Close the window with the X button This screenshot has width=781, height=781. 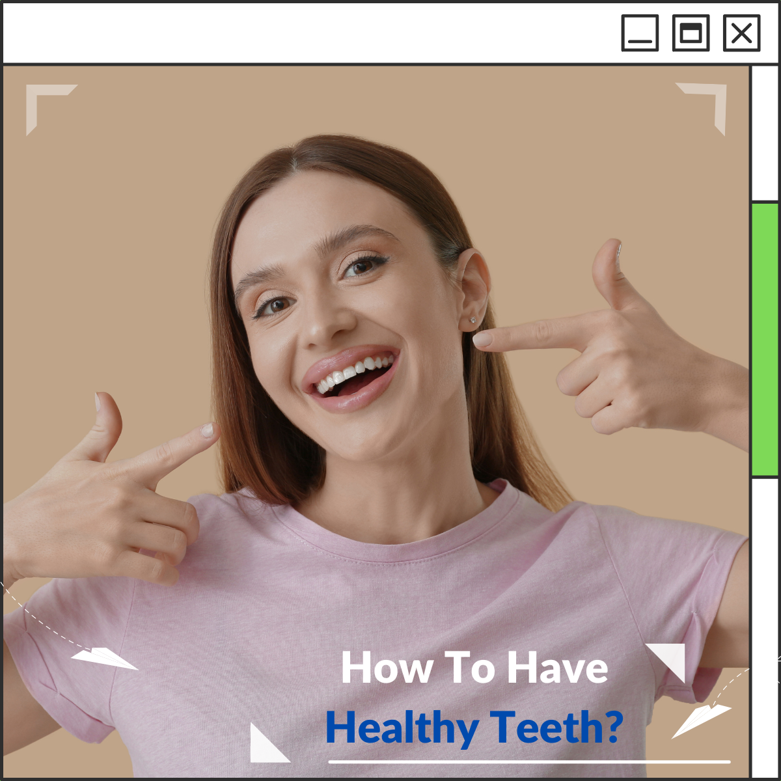[741, 33]
